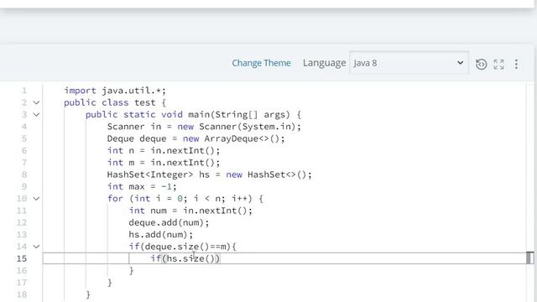The width and height of the screenshot is (537, 302).
Task: Click 'public static void main(String[] args)' text
Action: [x=188, y=115]
